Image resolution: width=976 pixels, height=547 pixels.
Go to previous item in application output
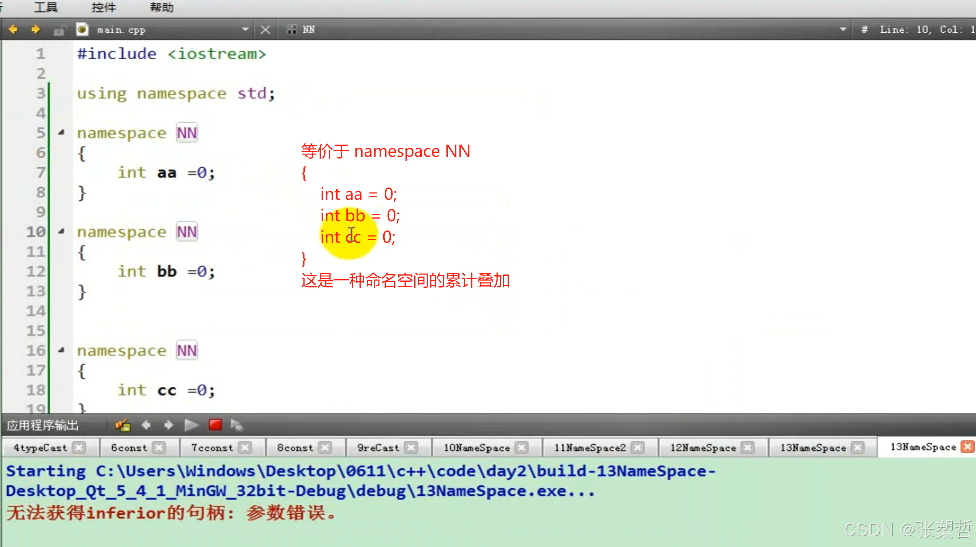[x=146, y=425]
